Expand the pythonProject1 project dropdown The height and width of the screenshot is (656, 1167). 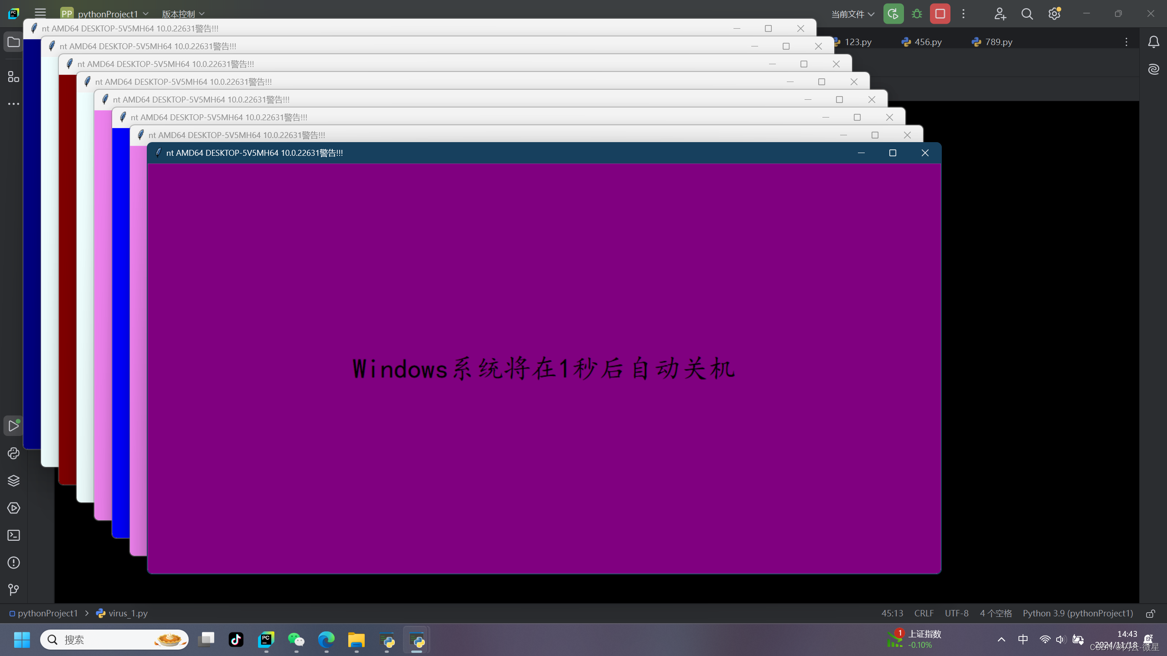click(105, 14)
